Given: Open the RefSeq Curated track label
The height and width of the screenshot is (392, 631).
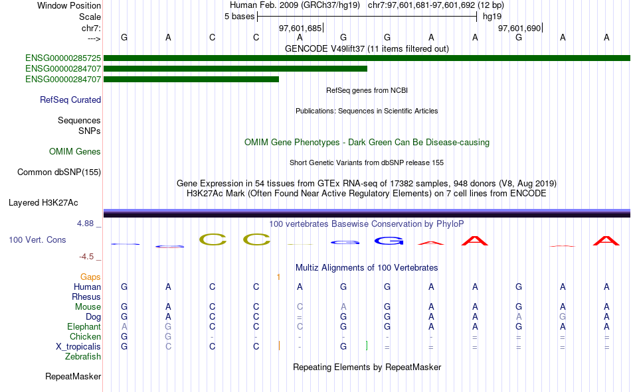Looking at the screenshot, I should click(70, 99).
